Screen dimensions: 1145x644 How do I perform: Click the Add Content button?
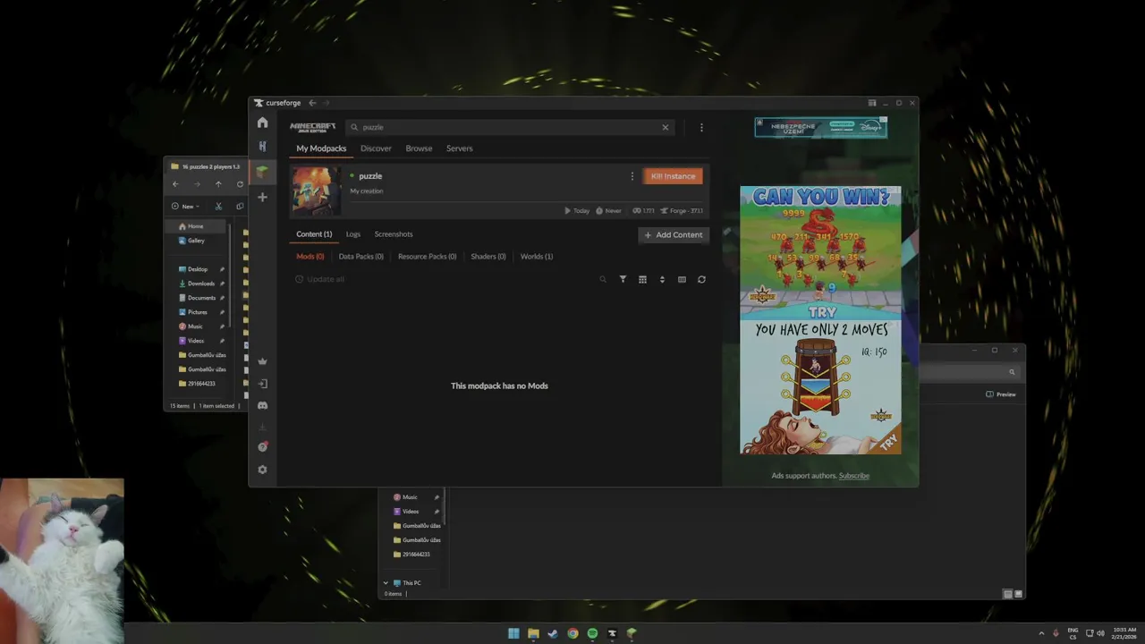pyautogui.click(x=674, y=235)
